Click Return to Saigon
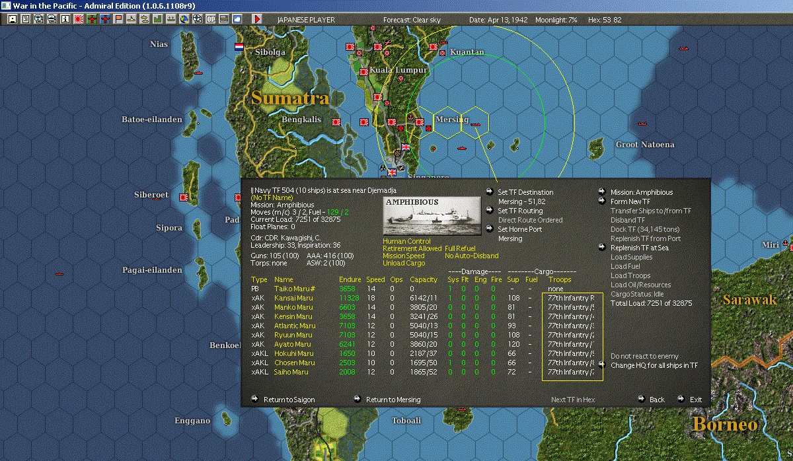 click(289, 400)
